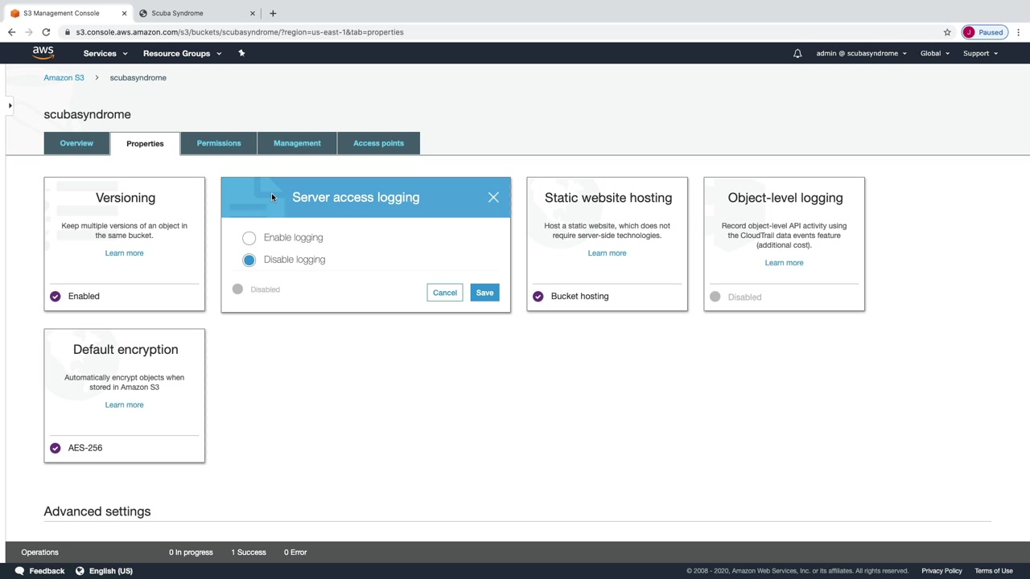Open the admin @ scubasyndrome account menu
This screenshot has width=1030, height=579.
point(861,53)
